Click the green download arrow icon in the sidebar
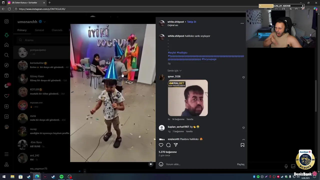The height and width of the screenshot is (180, 320). [x=6, y=35]
